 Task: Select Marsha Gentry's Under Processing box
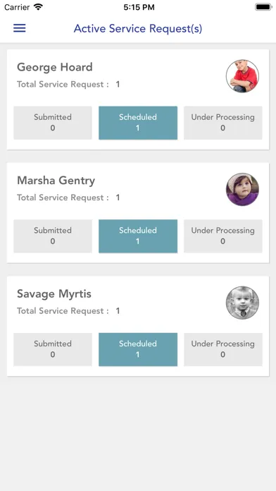(x=223, y=236)
